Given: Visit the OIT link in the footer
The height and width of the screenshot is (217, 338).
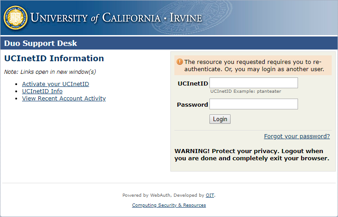Looking at the screenshot, I should click(x=210, y=195).
